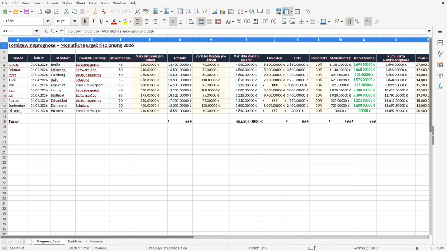This screenshot has width=447, height=251.
Task: Click the yellow highlighting color button
Action: 125,22
